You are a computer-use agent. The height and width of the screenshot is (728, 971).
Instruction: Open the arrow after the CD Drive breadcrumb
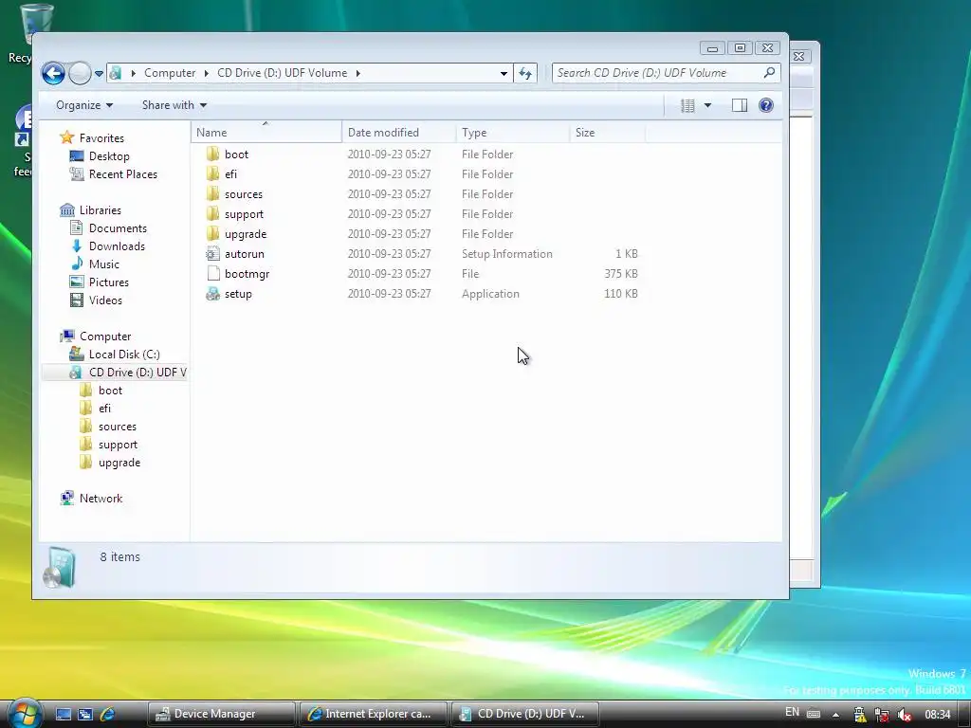[357, 73]
